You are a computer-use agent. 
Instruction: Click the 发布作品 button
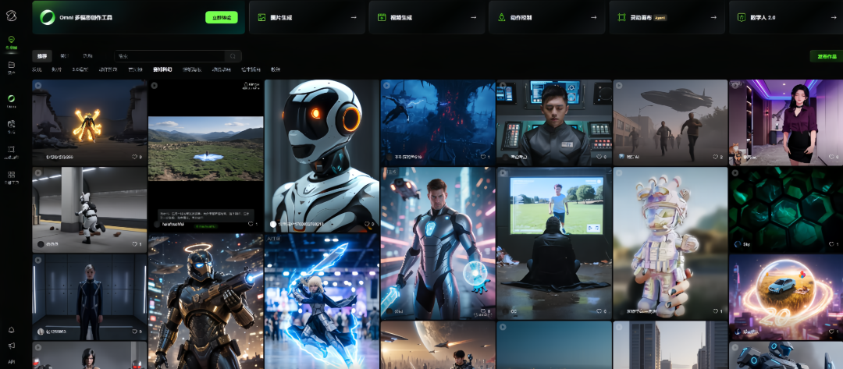(x=825, y=56)
